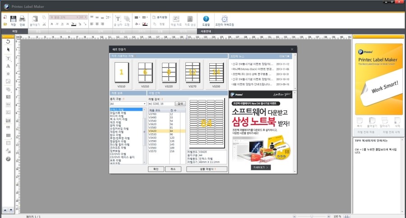
Task: Click the delete icon in right panel
Action: pos(397,121)
